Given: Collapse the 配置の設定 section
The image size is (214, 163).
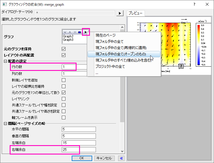Looking at the screenshot, I should point(5,61).
